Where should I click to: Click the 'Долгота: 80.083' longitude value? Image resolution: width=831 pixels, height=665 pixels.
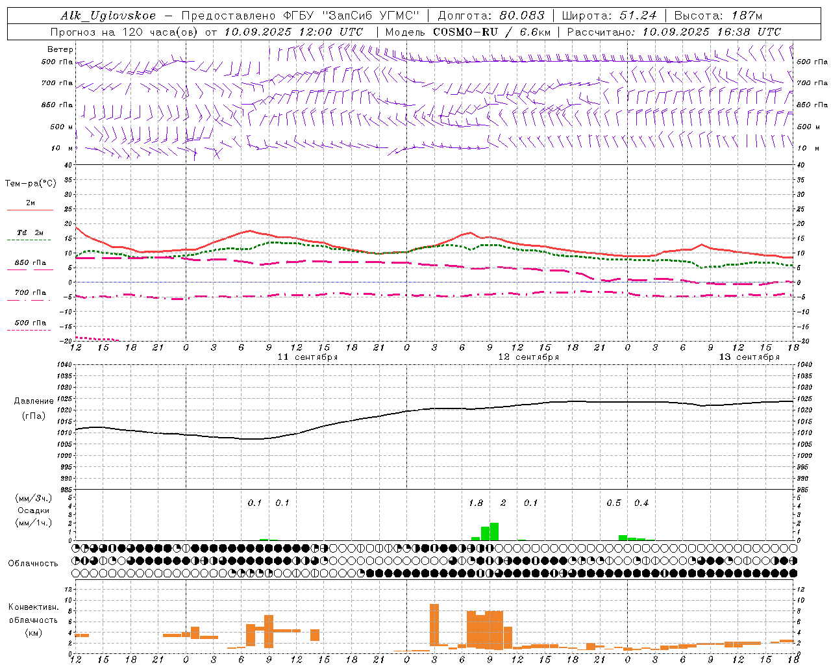pos(491,16)
